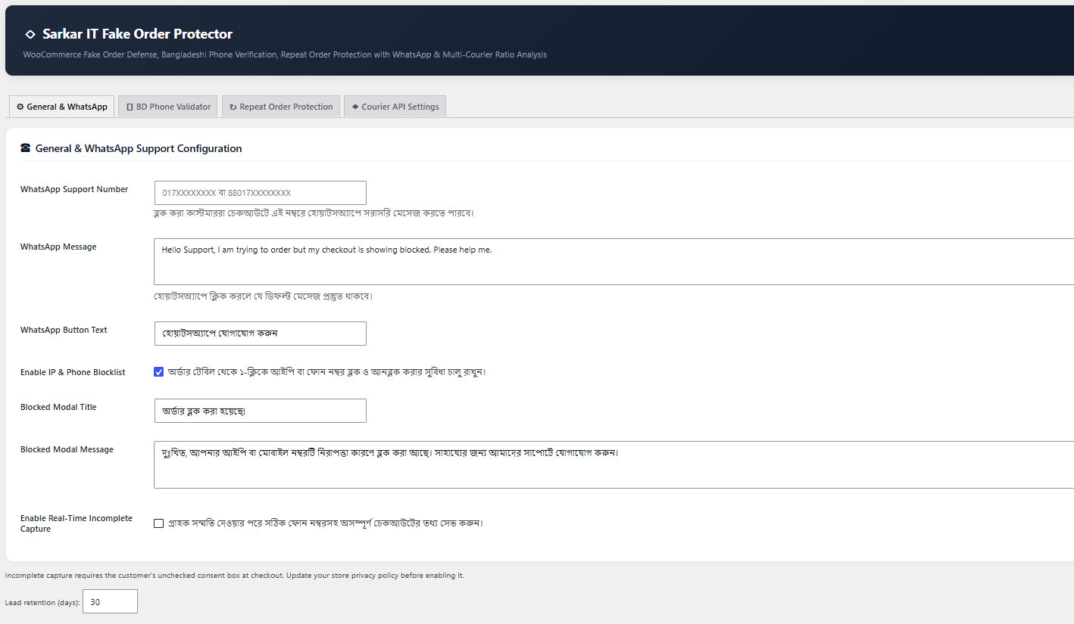Click the Bengali description beside the blocklist checkbox

(x=326, y=372)
